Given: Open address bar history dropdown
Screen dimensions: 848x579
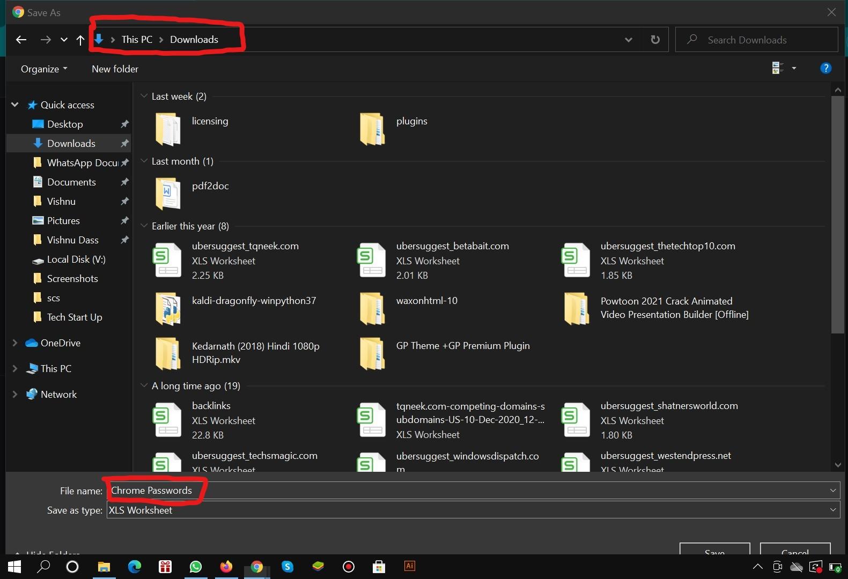Looking at the screenshot, I should [629, 40].
